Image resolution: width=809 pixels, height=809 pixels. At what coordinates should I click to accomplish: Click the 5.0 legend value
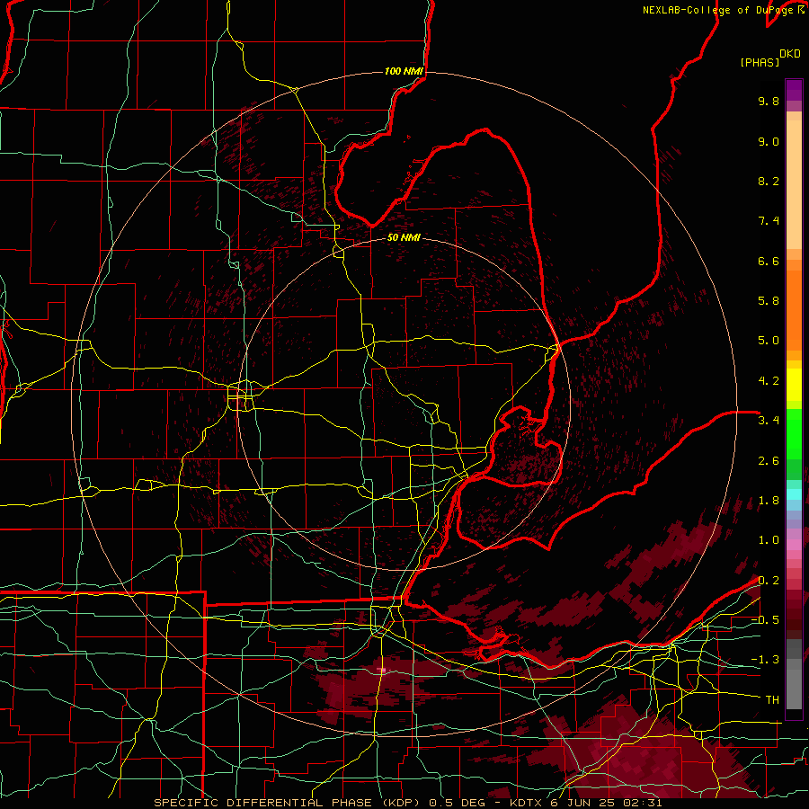click(x=769, y=341)
